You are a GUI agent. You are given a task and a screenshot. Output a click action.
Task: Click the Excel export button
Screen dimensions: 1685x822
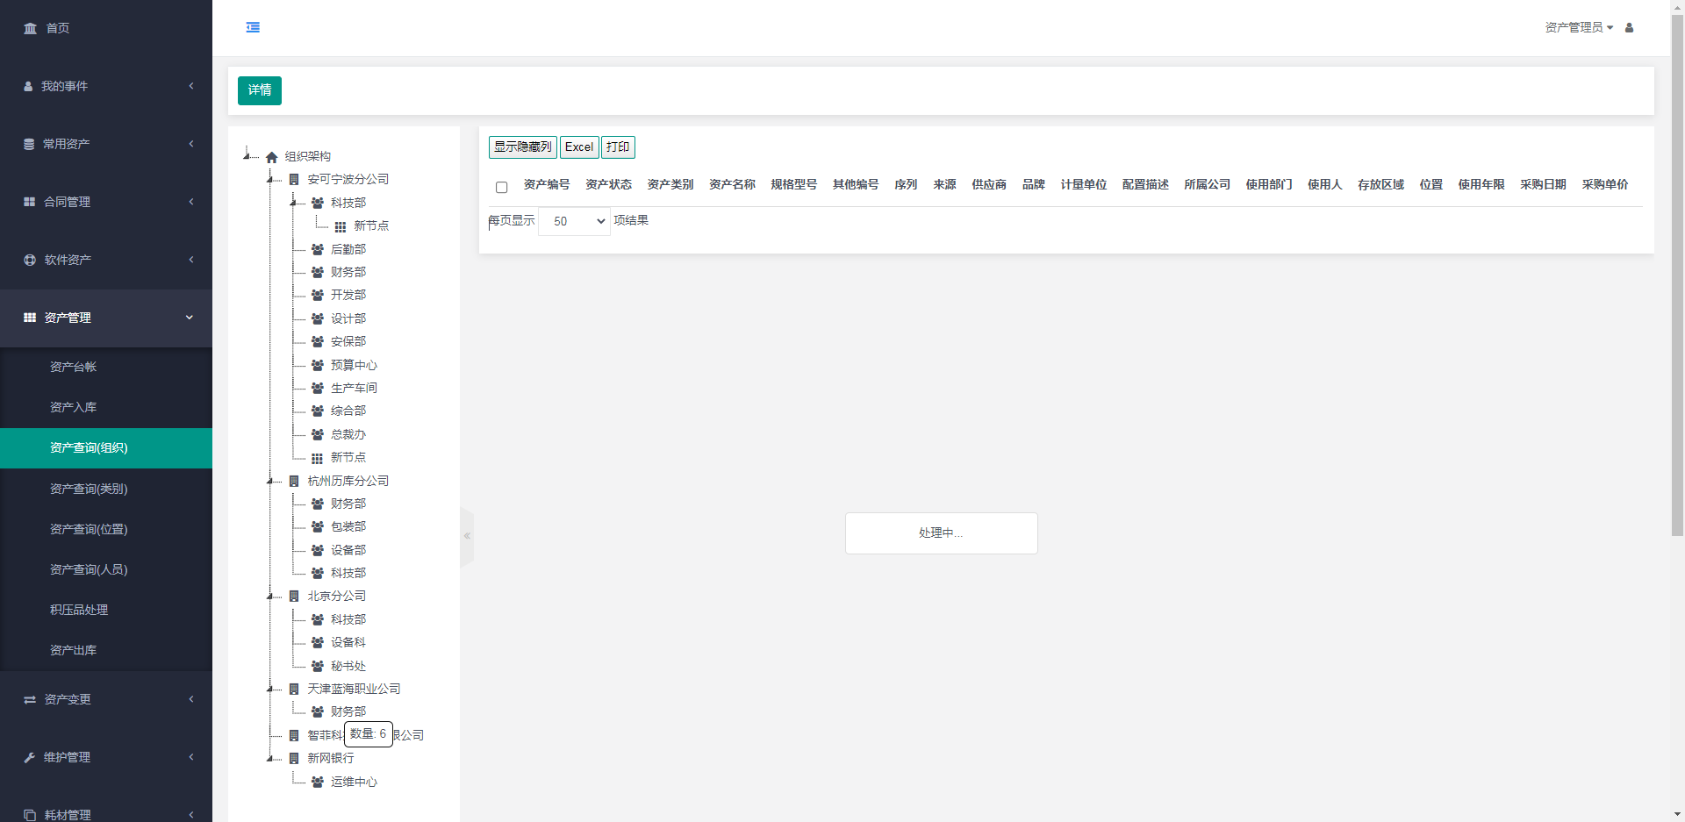[578, 147]
